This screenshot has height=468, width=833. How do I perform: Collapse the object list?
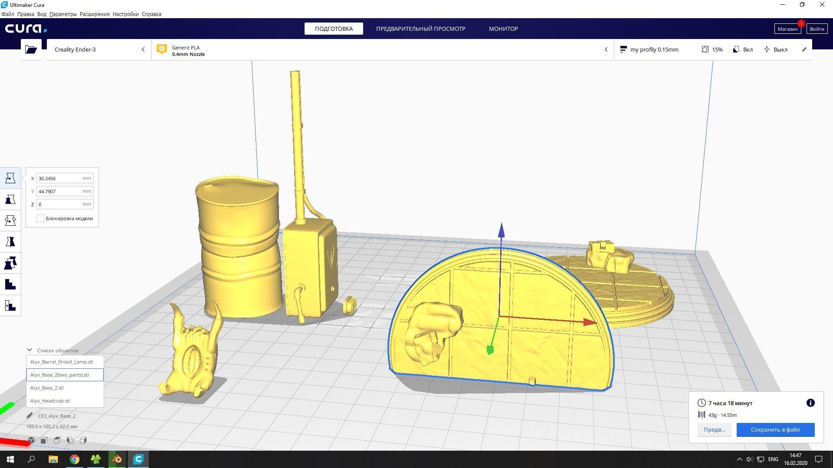pyautogui.click(x=30, y=350)
